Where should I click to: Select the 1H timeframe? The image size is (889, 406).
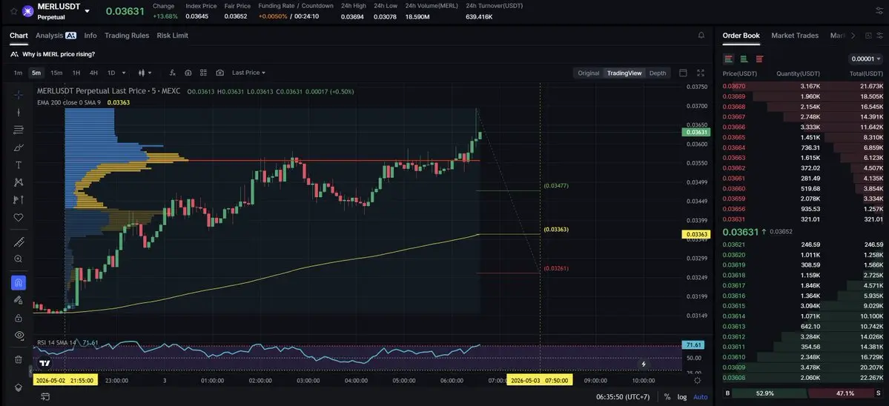click(76, 73)
